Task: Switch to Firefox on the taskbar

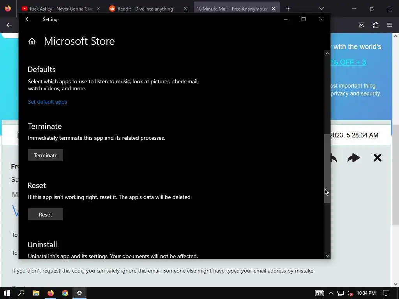Action: coord(51,293)
